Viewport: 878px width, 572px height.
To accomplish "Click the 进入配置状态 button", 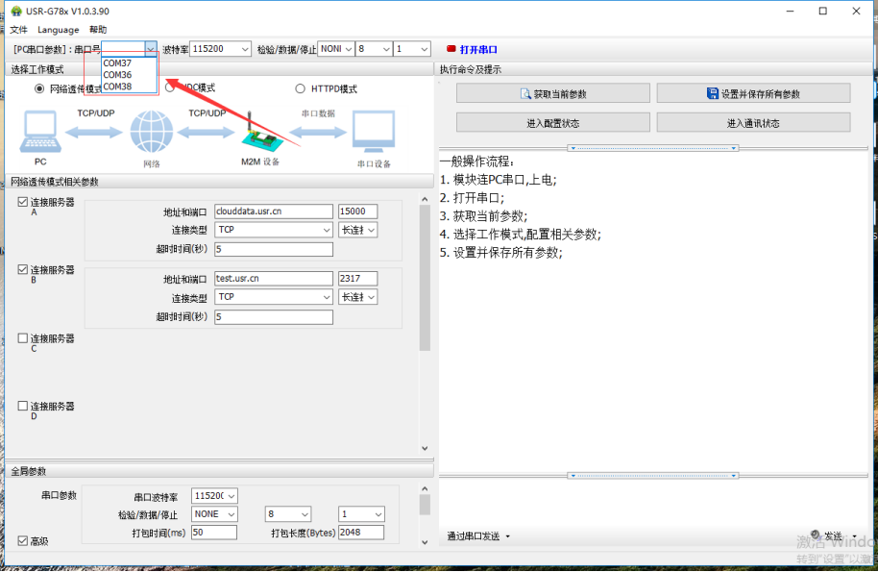I will tap(551, 123).
